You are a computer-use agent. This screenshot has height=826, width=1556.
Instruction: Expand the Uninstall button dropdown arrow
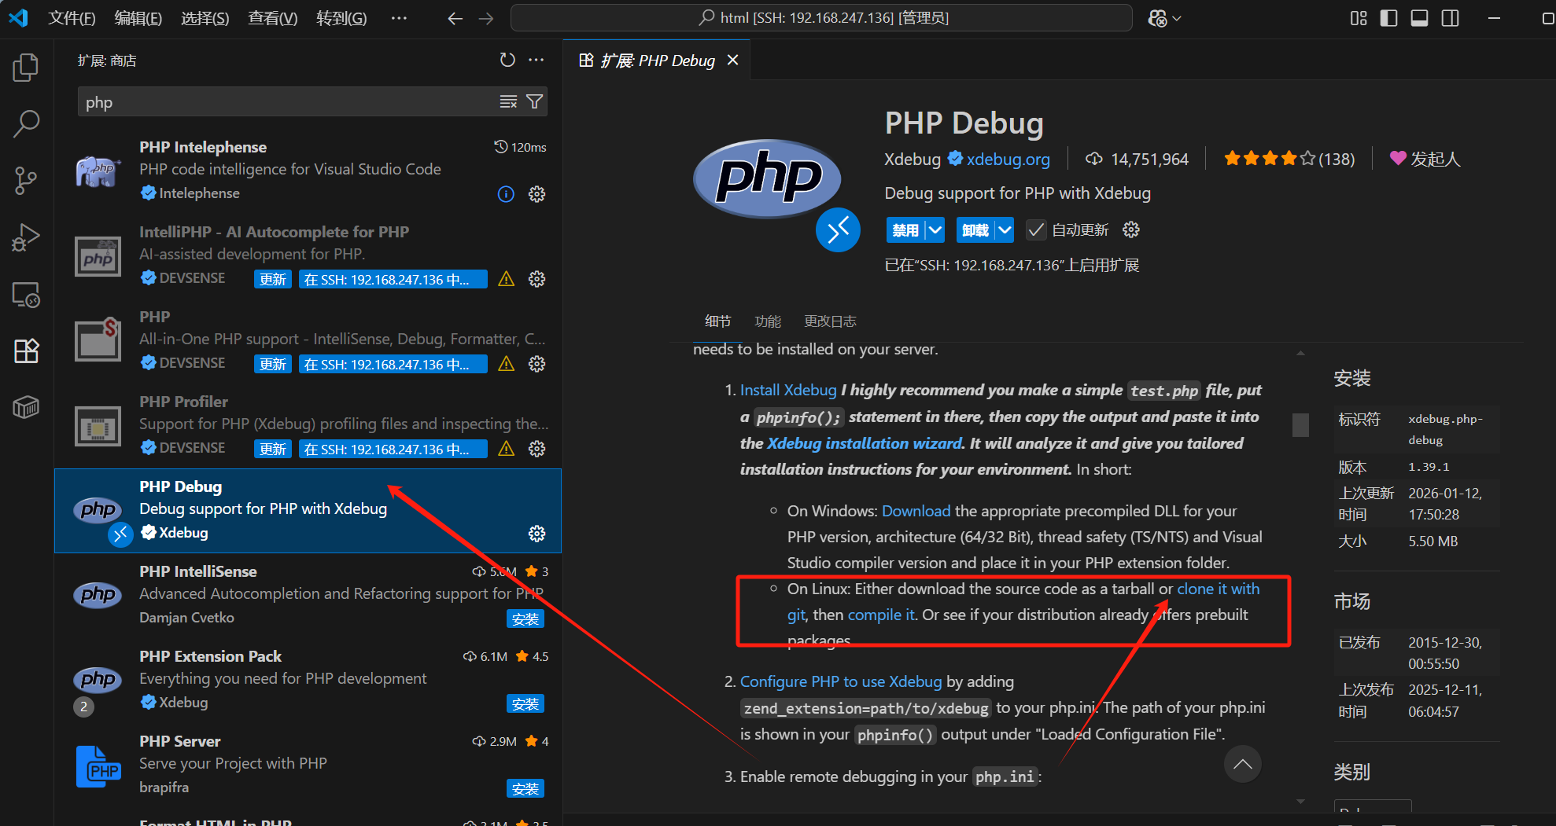tap(1005, 230)
